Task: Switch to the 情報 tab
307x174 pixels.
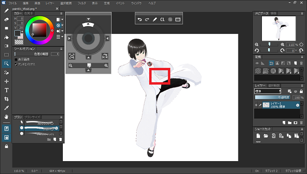Action: pyautogui.click(x=273, y=13)
